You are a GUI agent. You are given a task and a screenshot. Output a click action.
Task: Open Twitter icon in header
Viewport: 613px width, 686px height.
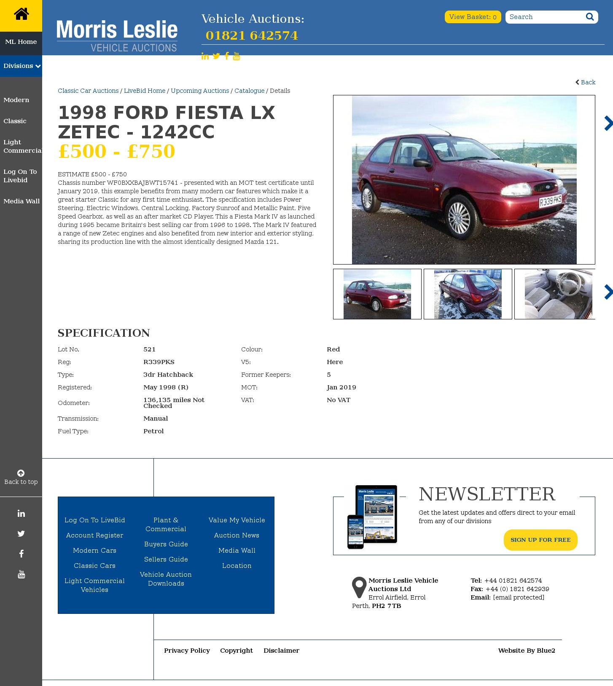pos(216,56)
